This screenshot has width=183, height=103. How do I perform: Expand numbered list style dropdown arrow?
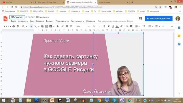pos(153,26)
